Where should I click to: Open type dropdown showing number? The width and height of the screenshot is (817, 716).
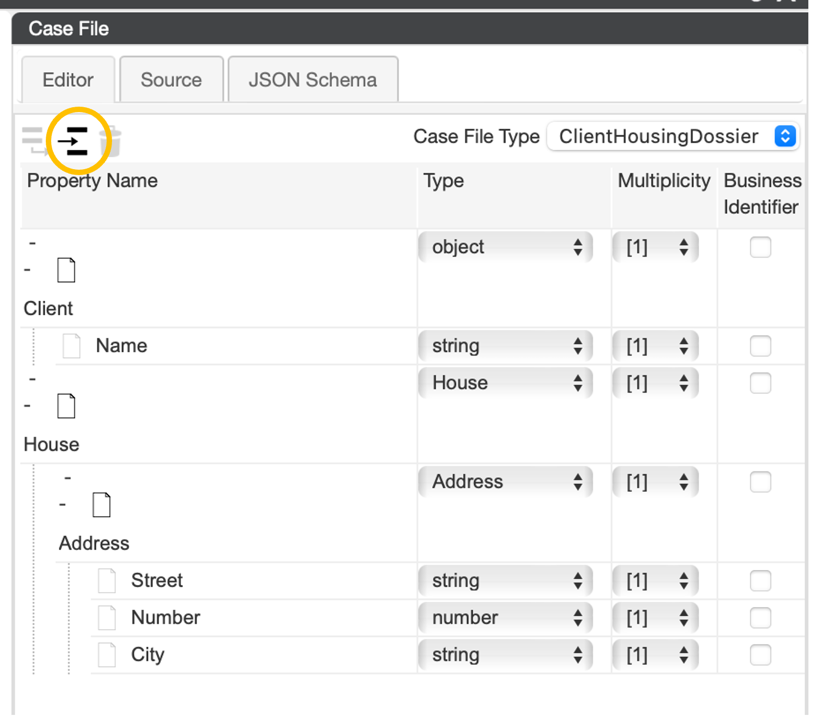click(x=505, y=617)
